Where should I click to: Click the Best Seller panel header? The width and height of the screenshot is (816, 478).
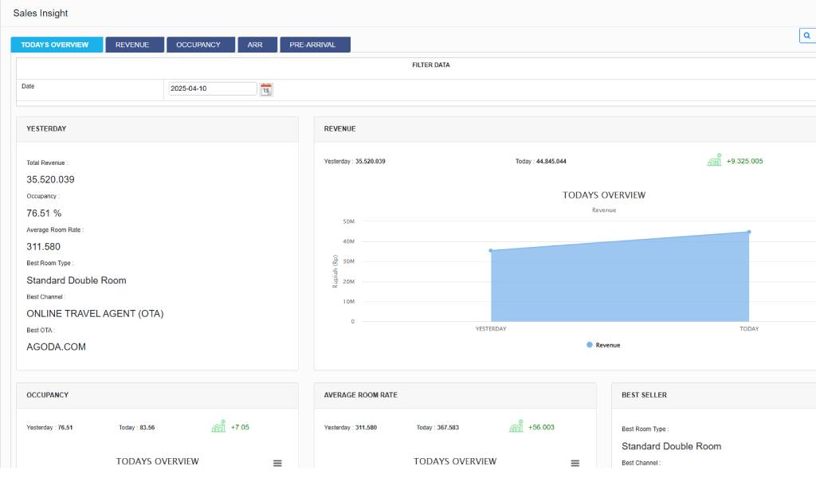[x=644, y=394]
